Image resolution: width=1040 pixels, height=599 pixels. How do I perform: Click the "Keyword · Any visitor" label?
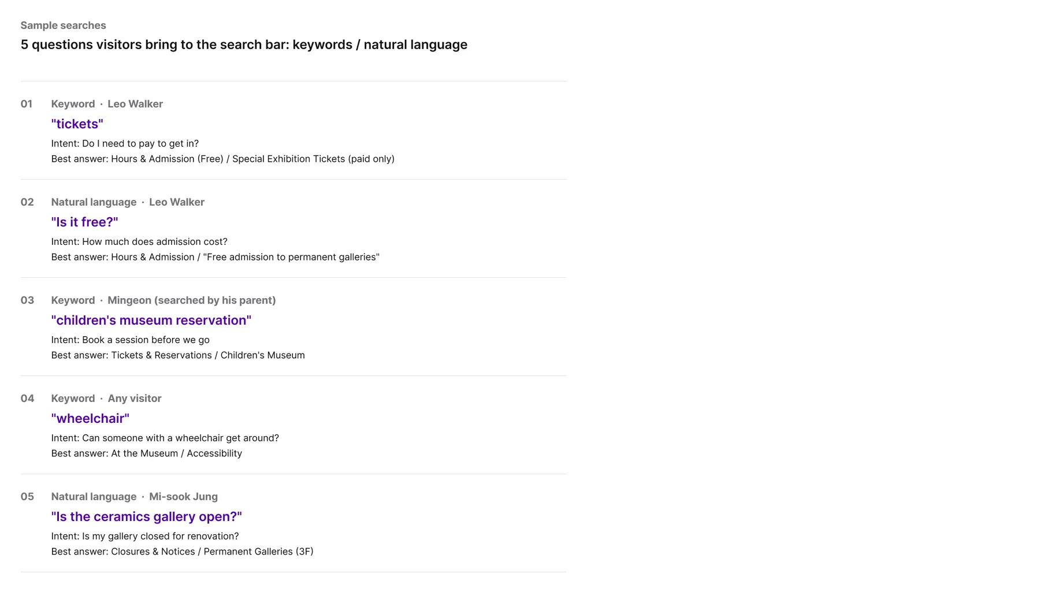pyautogui.click(x=106, y=399)
